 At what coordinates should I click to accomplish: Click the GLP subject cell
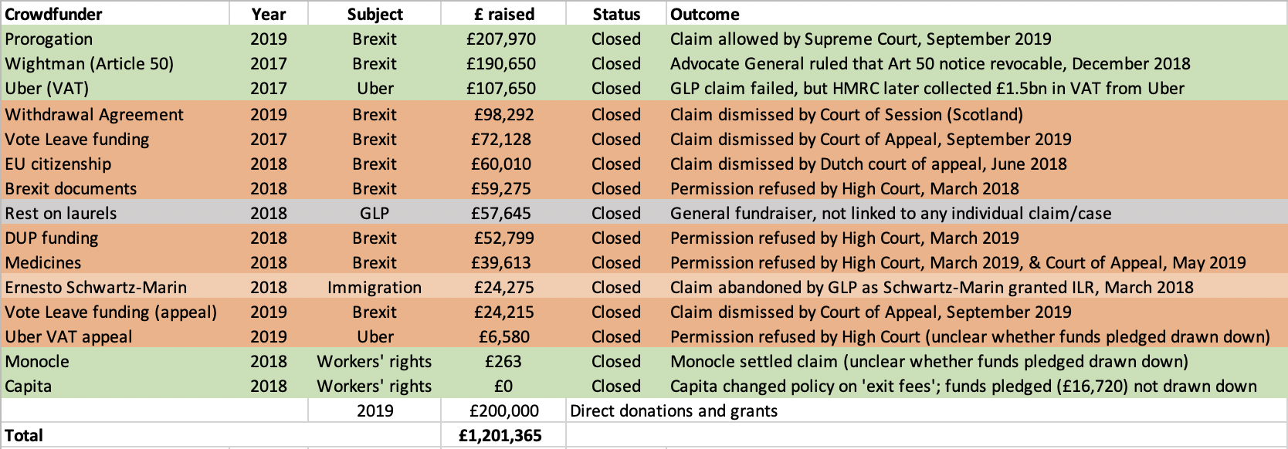[x=375, y=213]
